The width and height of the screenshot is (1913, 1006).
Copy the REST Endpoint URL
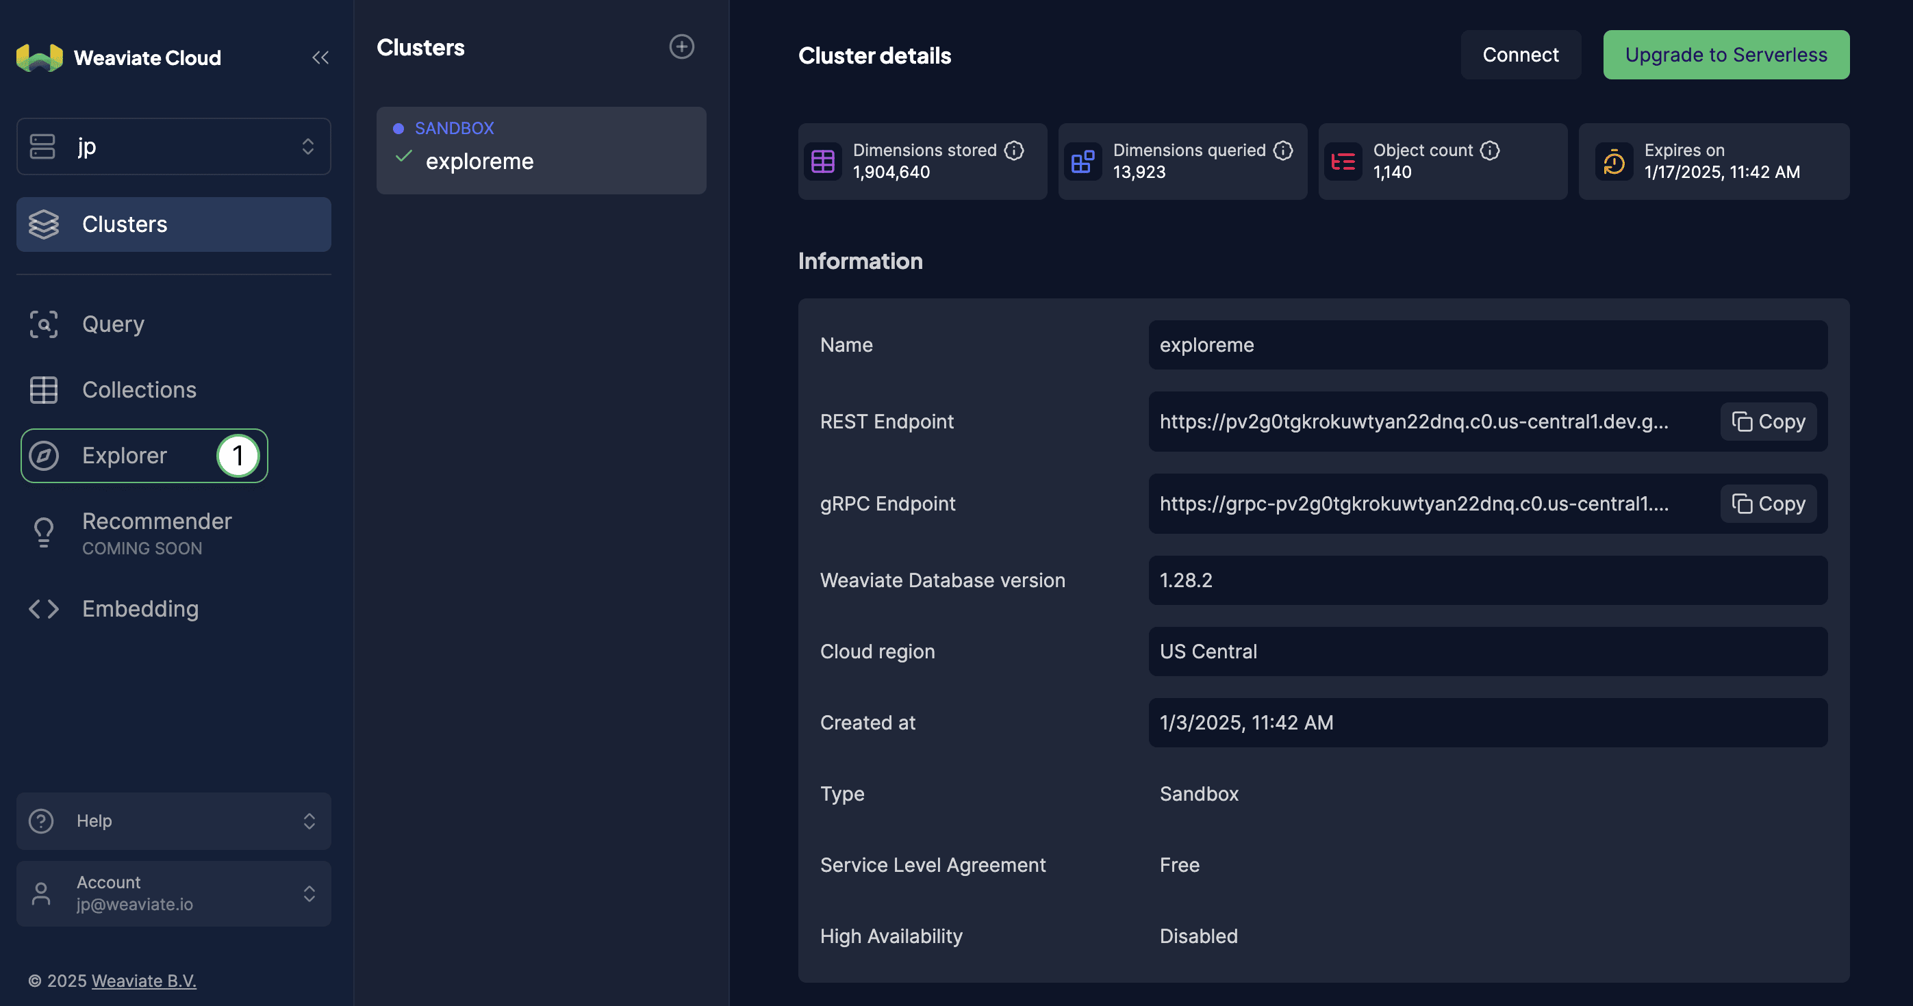click(x=1768, y=422)
